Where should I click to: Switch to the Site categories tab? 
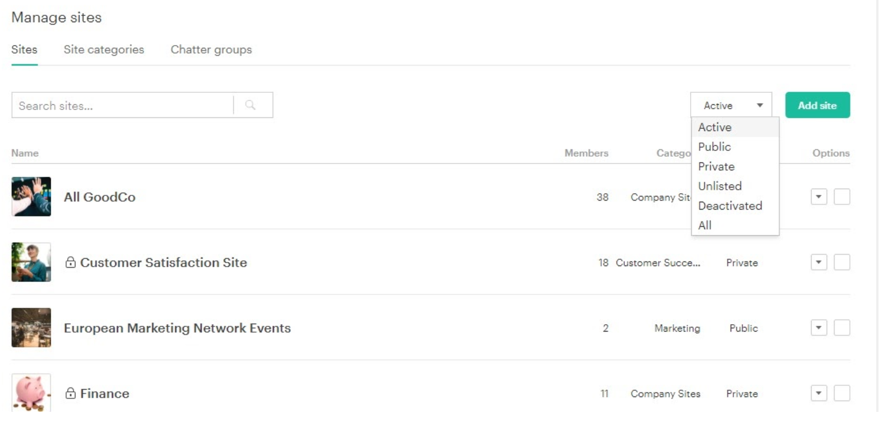point(104,50)
